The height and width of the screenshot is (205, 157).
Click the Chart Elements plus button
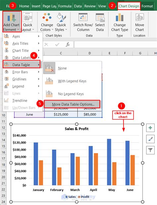[150, 128]
